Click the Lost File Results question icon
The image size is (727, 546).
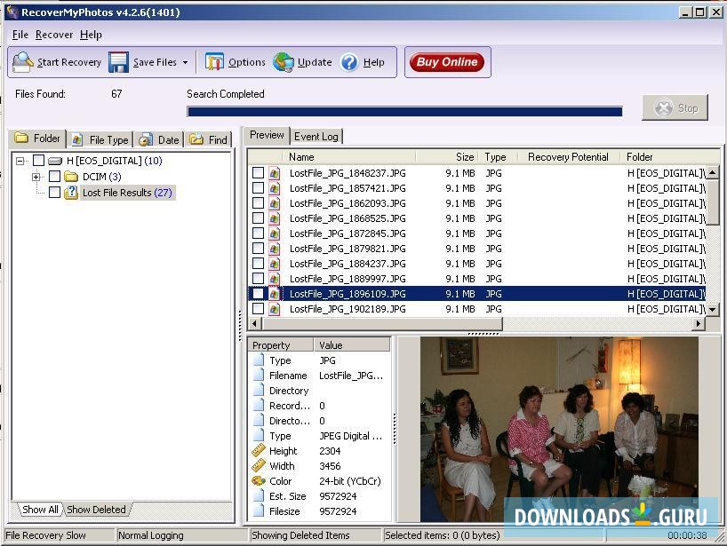coord(71,193)
